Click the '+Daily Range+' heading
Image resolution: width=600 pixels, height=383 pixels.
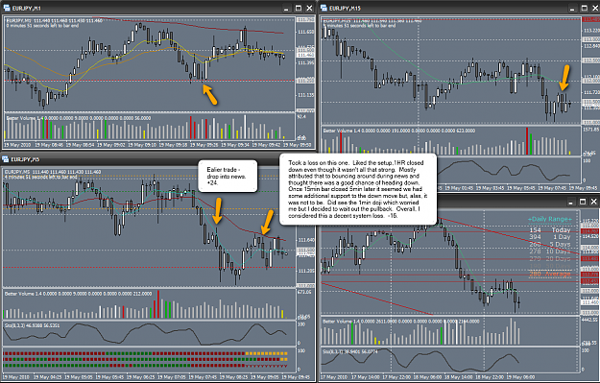click(x=550, y=219)
